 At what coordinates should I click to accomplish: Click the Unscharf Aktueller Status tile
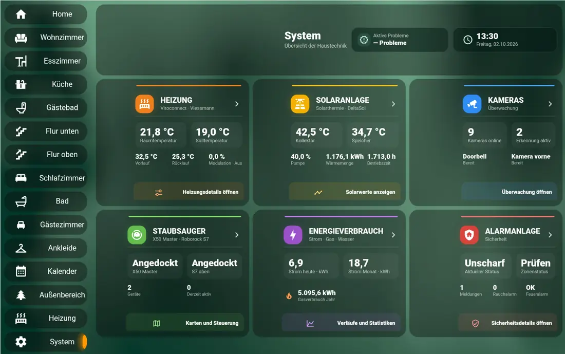(x=486, y=266)
